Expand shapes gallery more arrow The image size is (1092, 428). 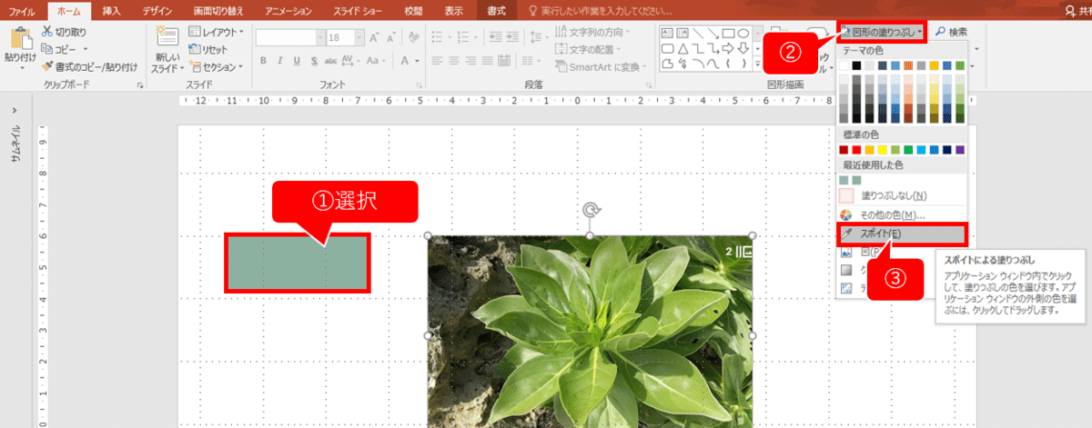[x=756, y=65]
